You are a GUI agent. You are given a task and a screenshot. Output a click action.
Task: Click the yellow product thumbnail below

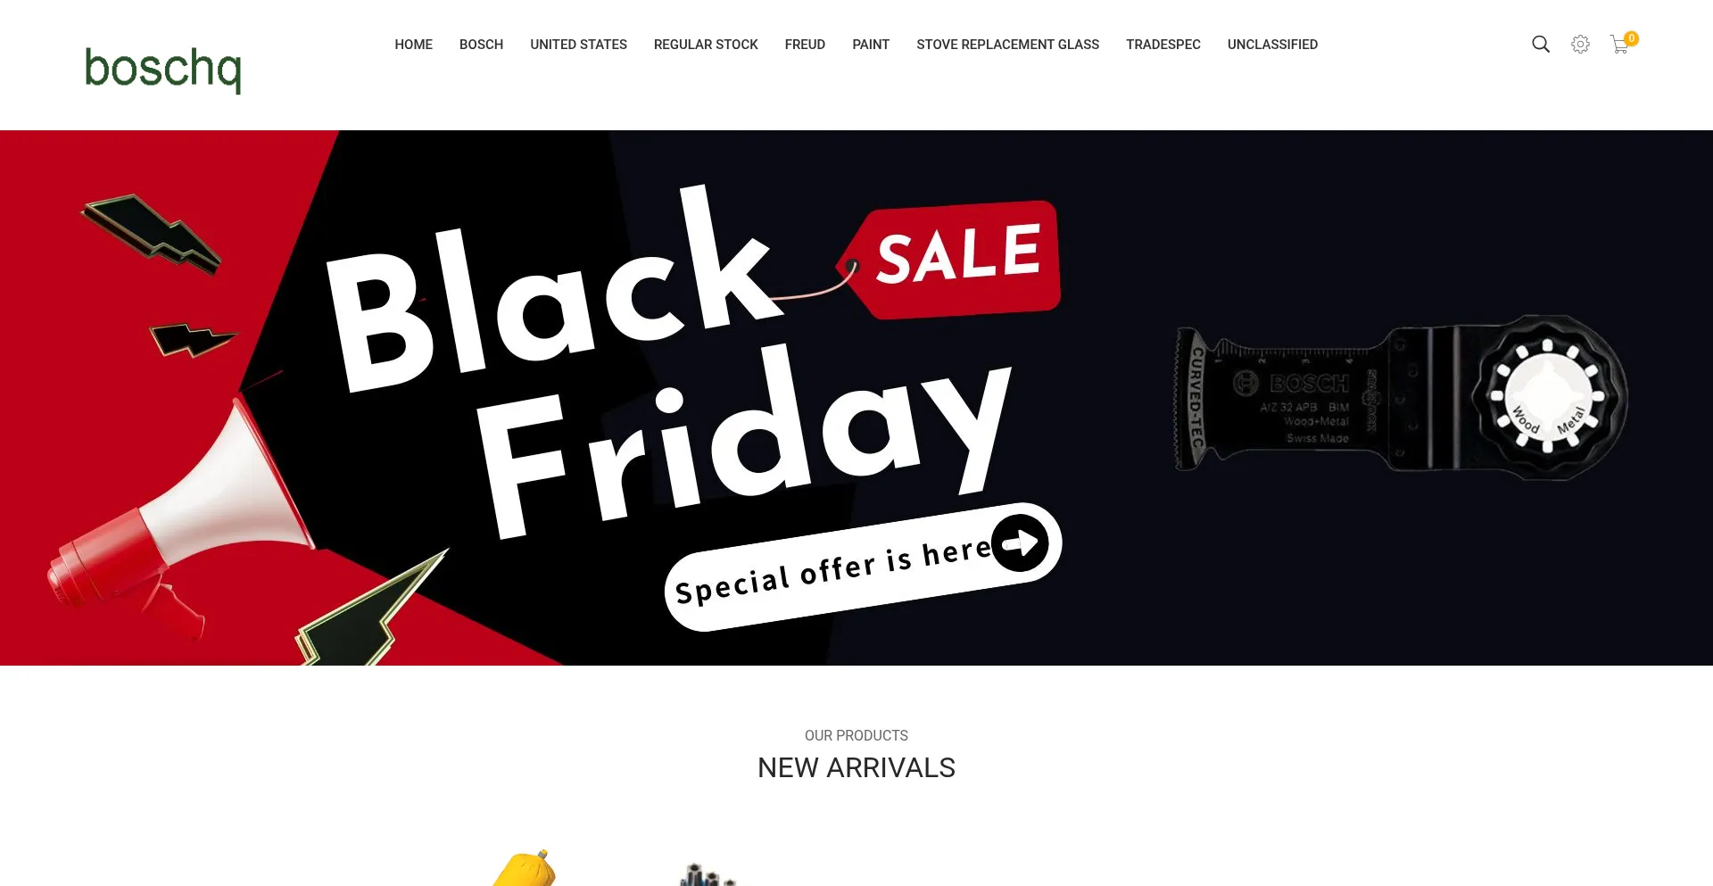coord(526,868)
